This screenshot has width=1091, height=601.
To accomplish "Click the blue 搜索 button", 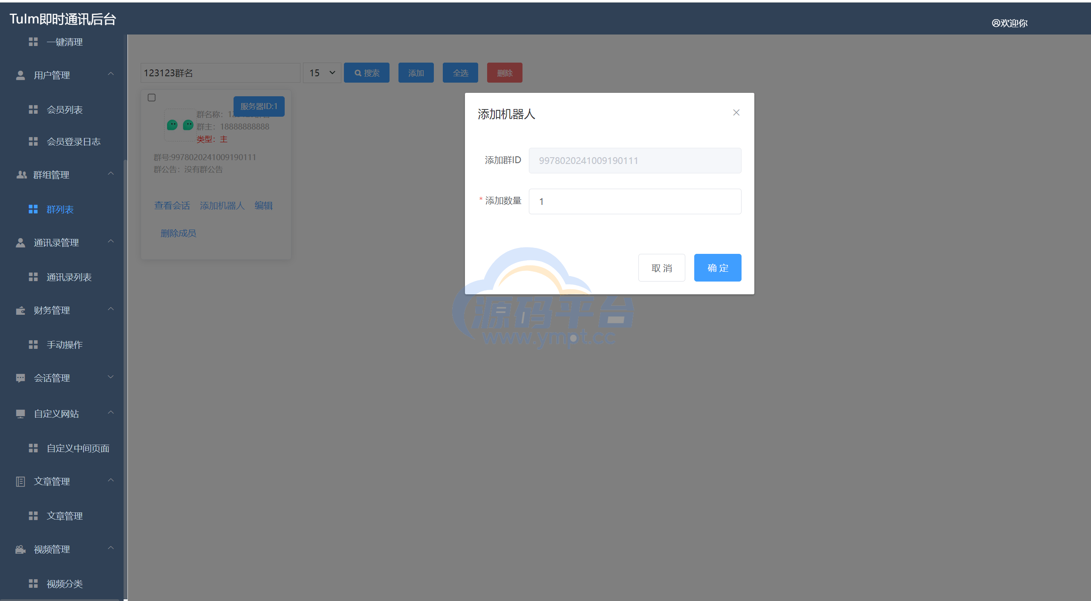I will coord(367,73).
